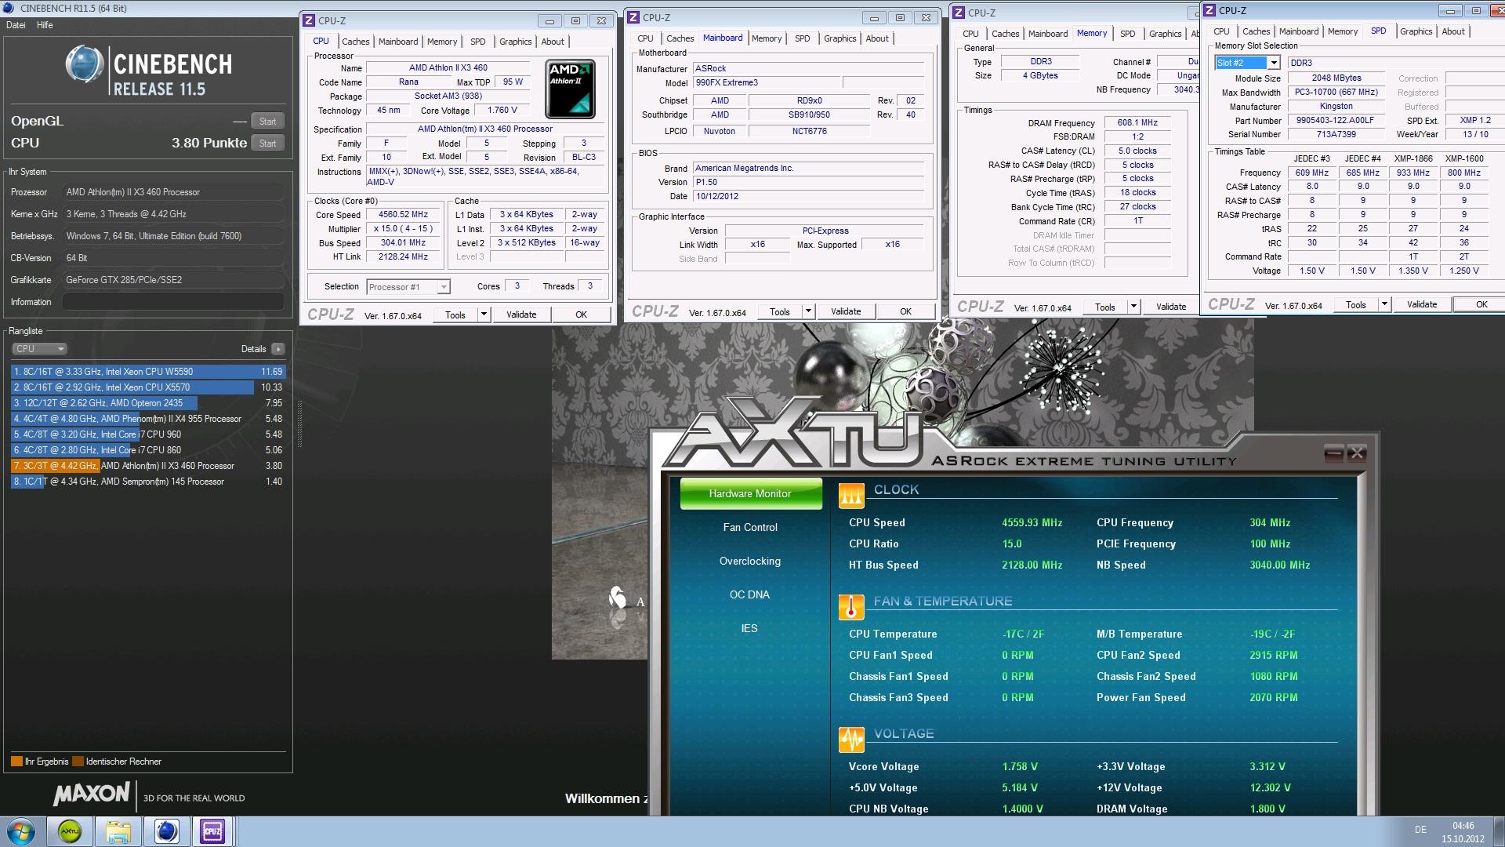Select the AMD Opteron 2435 ranking row
1505x847 pixels.
coord(148,403)
